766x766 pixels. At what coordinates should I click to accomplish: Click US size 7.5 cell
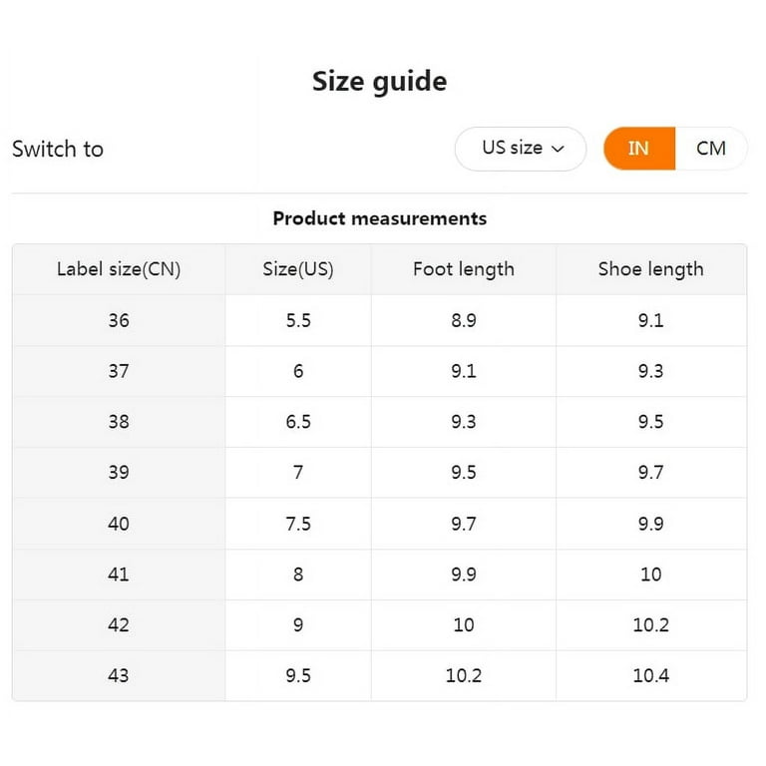(x=298, y=524)
